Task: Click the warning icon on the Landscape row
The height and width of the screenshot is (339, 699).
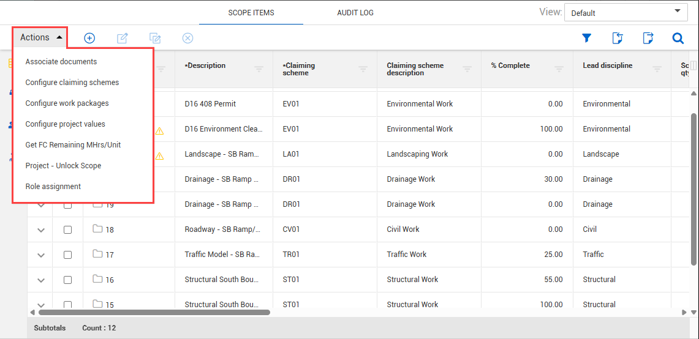Action: click(x=160, y=155)
